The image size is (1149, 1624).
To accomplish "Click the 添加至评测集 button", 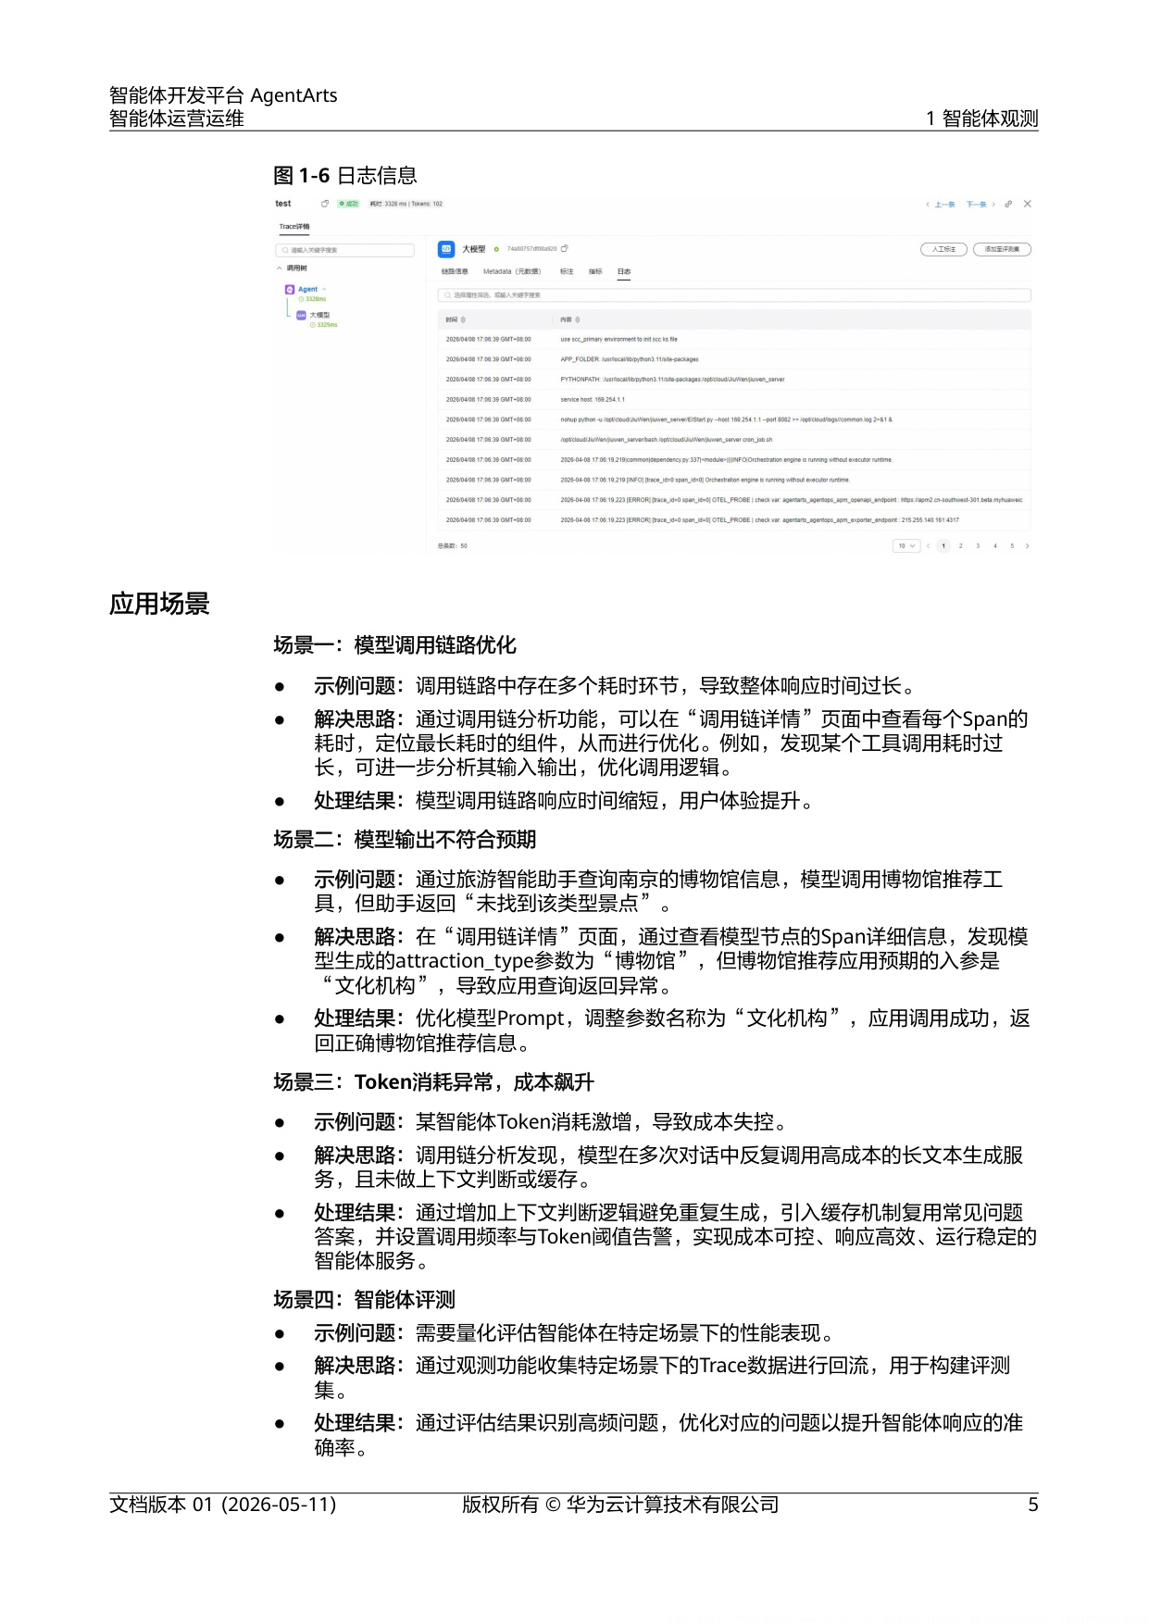I will 1002,249.
